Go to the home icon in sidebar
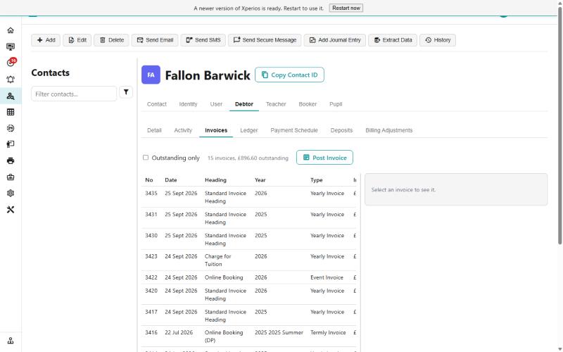The height and width of the screenshot is (352, 563). tap(11, 30)
